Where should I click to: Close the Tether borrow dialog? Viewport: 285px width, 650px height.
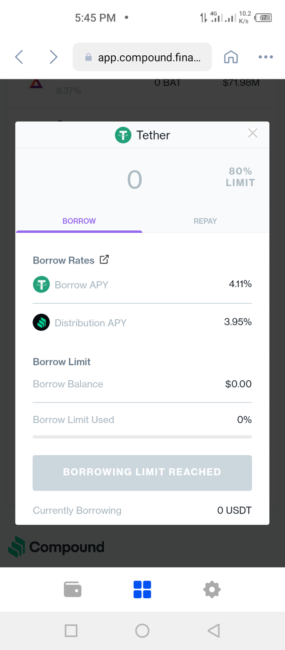pos(252,133)
